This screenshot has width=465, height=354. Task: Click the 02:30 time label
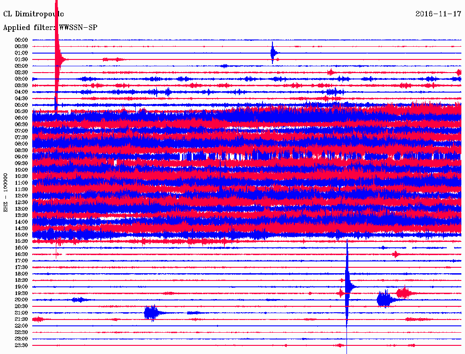tap(21, 73)
